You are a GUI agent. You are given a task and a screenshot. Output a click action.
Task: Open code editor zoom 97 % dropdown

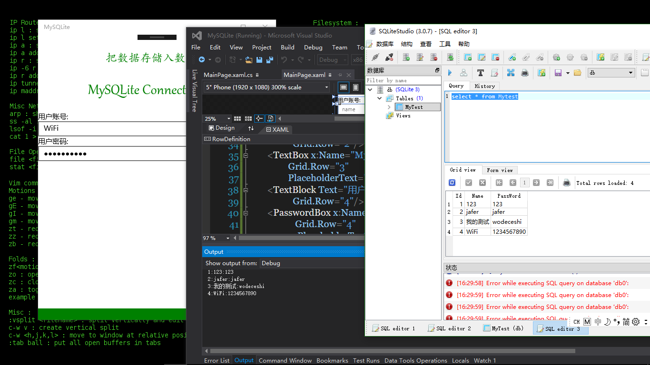pyautogui.click(x=217, y=238)
